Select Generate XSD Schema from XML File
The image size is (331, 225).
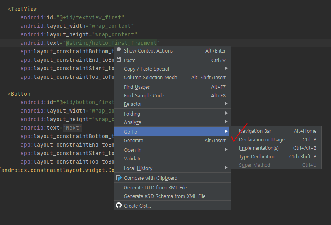click(x=172, y=196)
